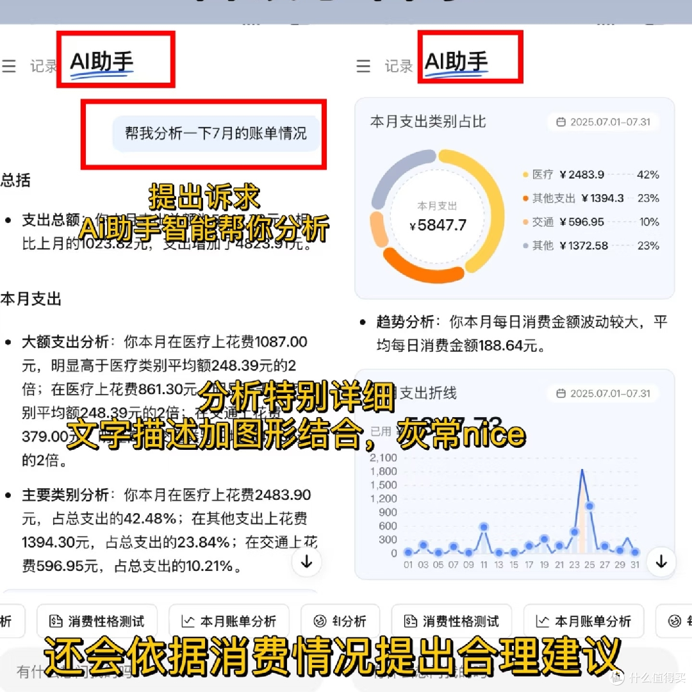This screenshot has width=692, height=692.
Task: Click the 帮我分析一下7月的账单情况 message bubble
Action: pyautogui.click(x=216, y=133)
